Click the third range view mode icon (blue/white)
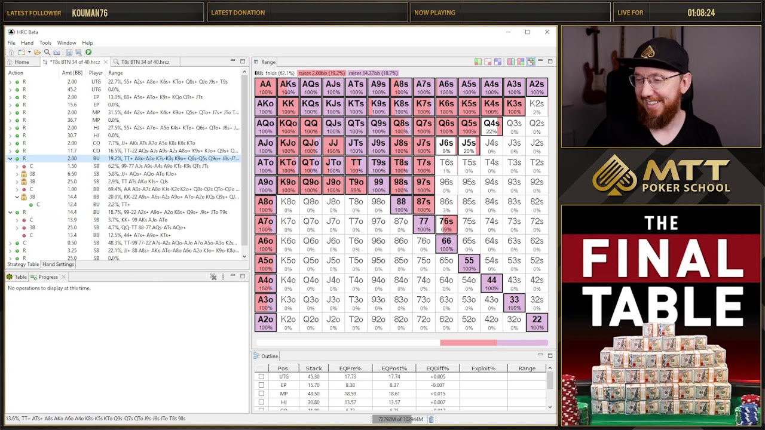 [498, 62]
